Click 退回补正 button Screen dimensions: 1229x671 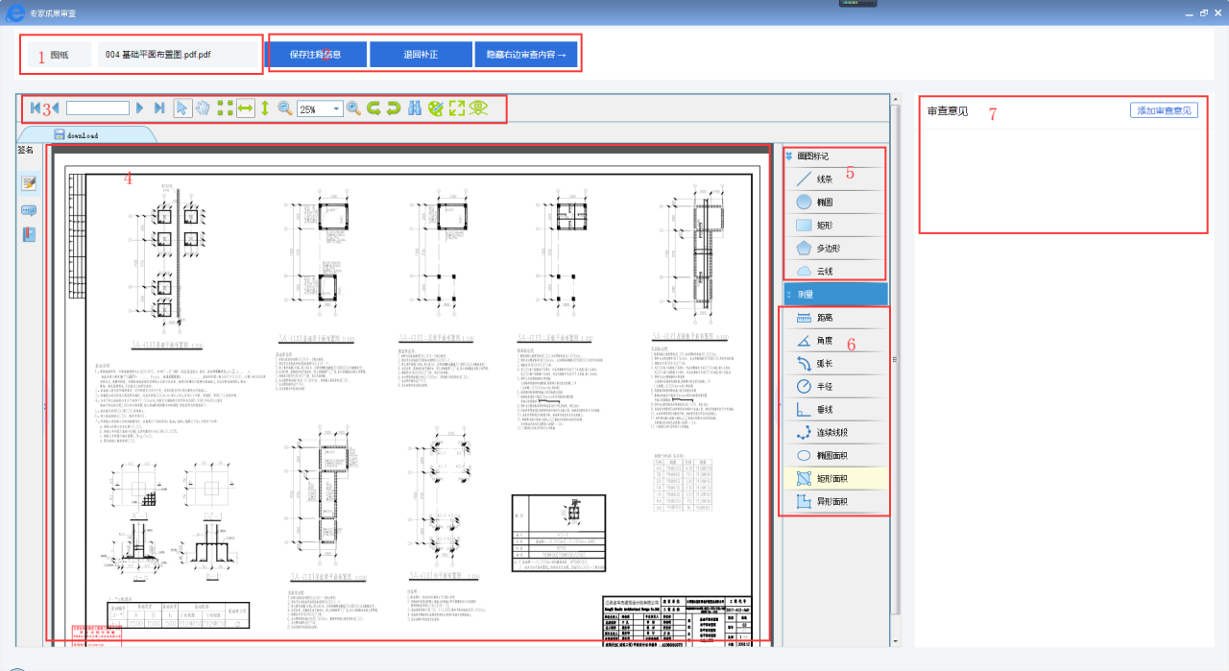tap(420, 55)
